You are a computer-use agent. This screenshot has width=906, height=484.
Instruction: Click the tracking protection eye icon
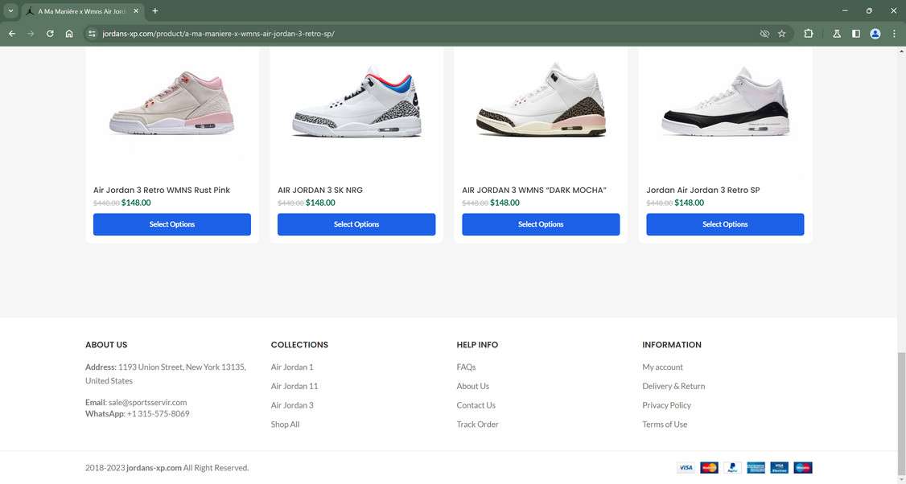(x=764, y=34)
